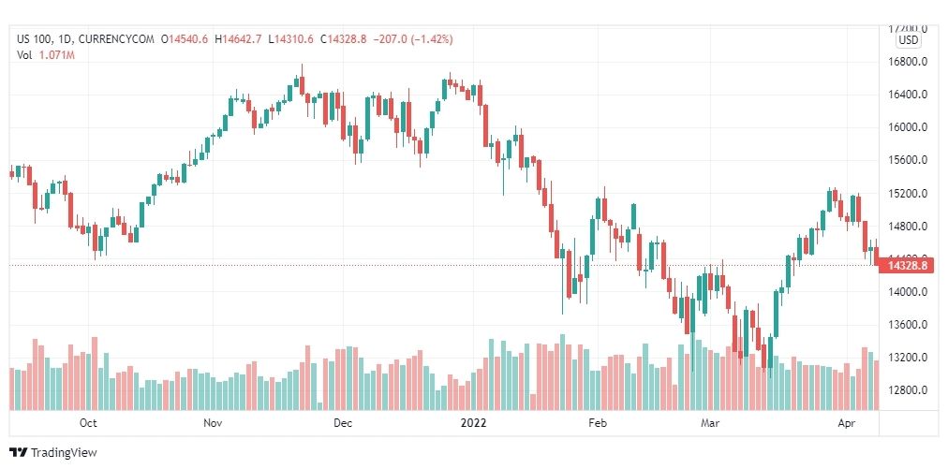Open the TradingView text link
The image size is (948, 469).
coord(64,453)
